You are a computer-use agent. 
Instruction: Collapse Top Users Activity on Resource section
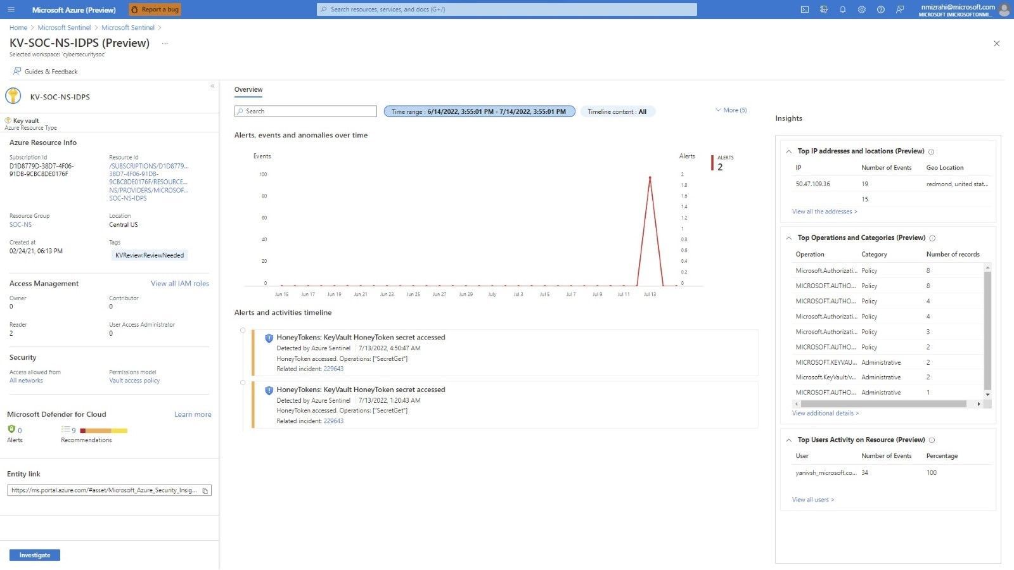tap(789, 440)
